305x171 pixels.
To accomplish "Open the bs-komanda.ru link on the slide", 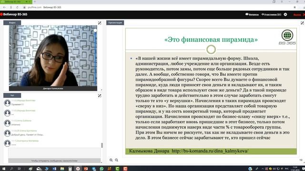I will (210, 151).
